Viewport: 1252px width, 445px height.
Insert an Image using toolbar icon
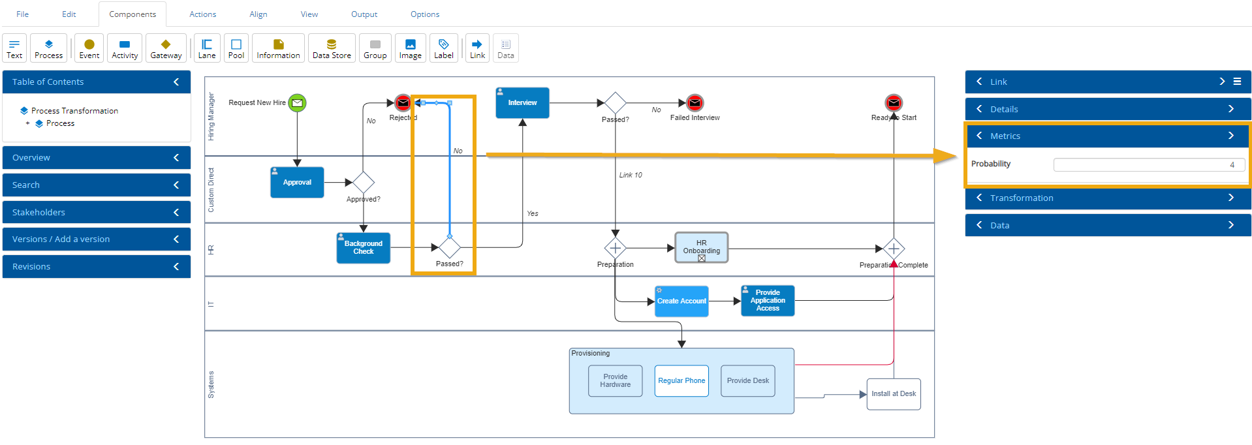click(410, 48)
